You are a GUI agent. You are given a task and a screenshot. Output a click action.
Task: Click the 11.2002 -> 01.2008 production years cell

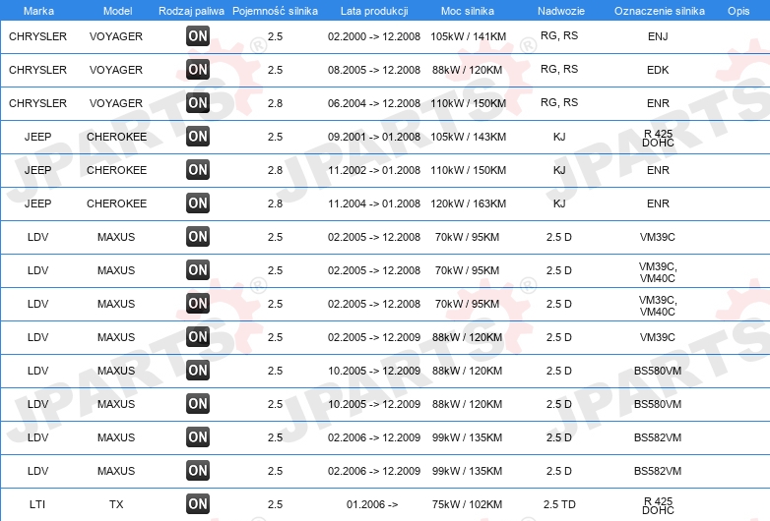(x=374, y=170)
